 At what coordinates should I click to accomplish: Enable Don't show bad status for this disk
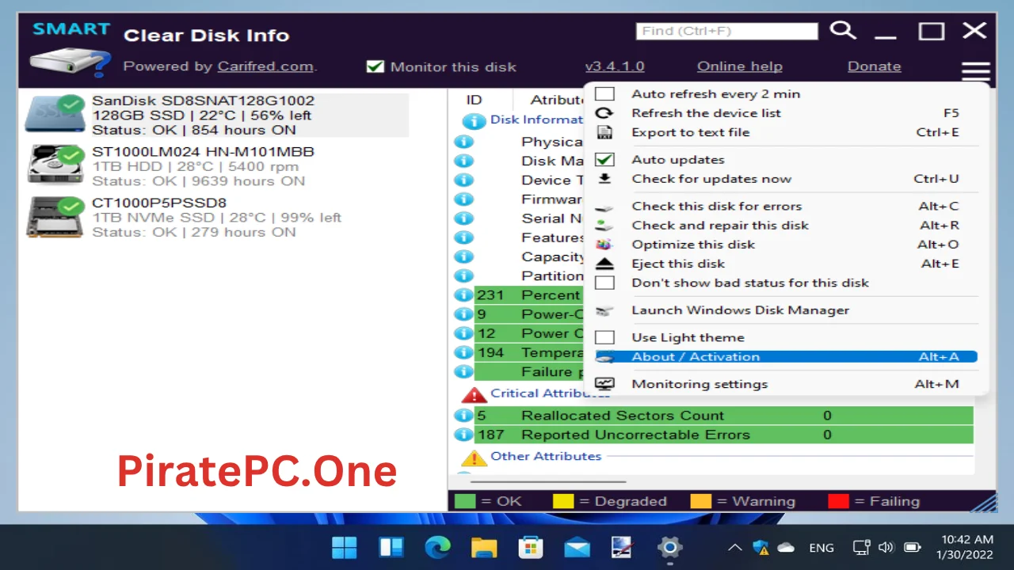click(x=604, y=283)
